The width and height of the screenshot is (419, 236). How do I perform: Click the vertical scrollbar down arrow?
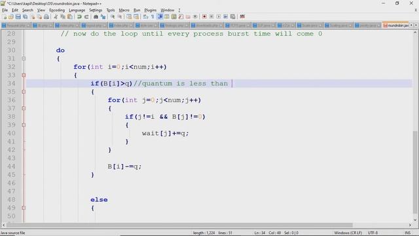point(415,220)
